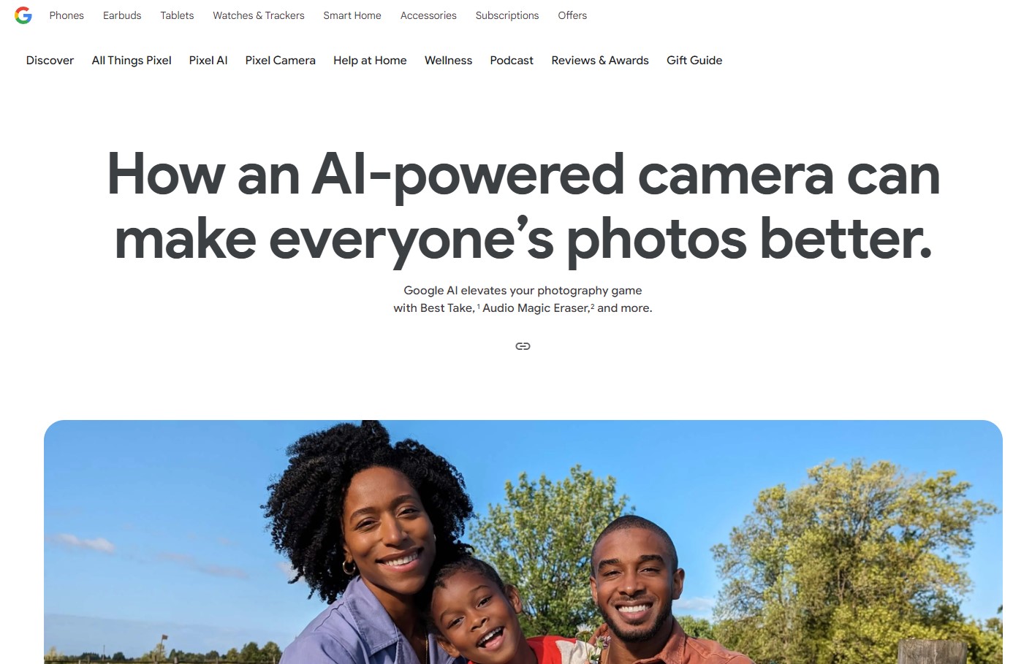Go to the Tablets section
This screenshot has height=664, width=1013.
(177, 15)
